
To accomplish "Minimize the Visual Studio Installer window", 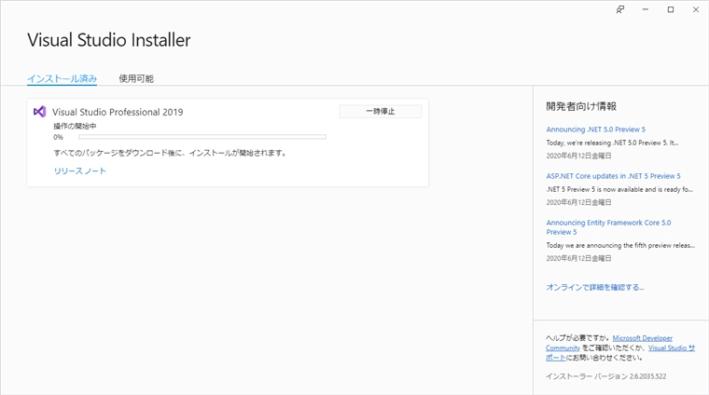I will click(x=646, y=9).
